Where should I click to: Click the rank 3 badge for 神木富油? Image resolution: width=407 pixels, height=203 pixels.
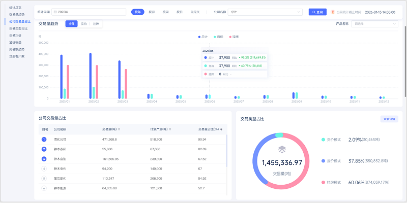[44, 158]
